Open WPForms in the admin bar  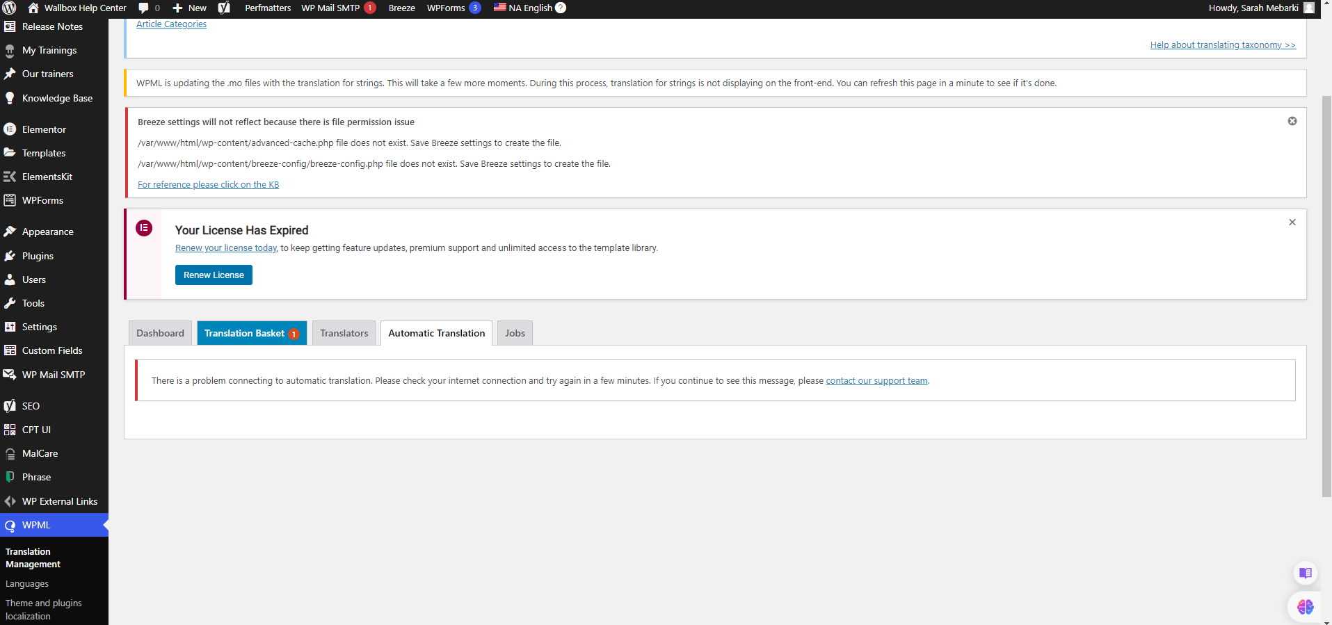pyautogui.click(x=454, y=8)
